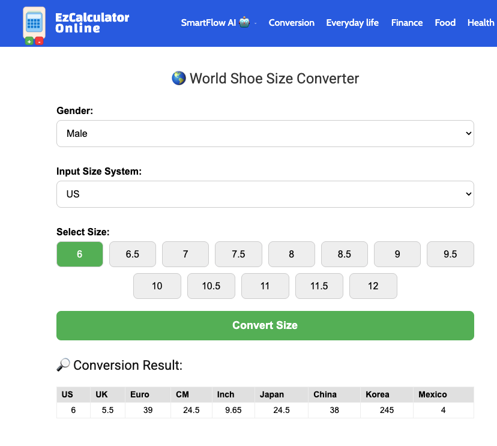The image size is (497, 446).
Task: Open the Gender dropdown showing Male
Action: [265, 133]
